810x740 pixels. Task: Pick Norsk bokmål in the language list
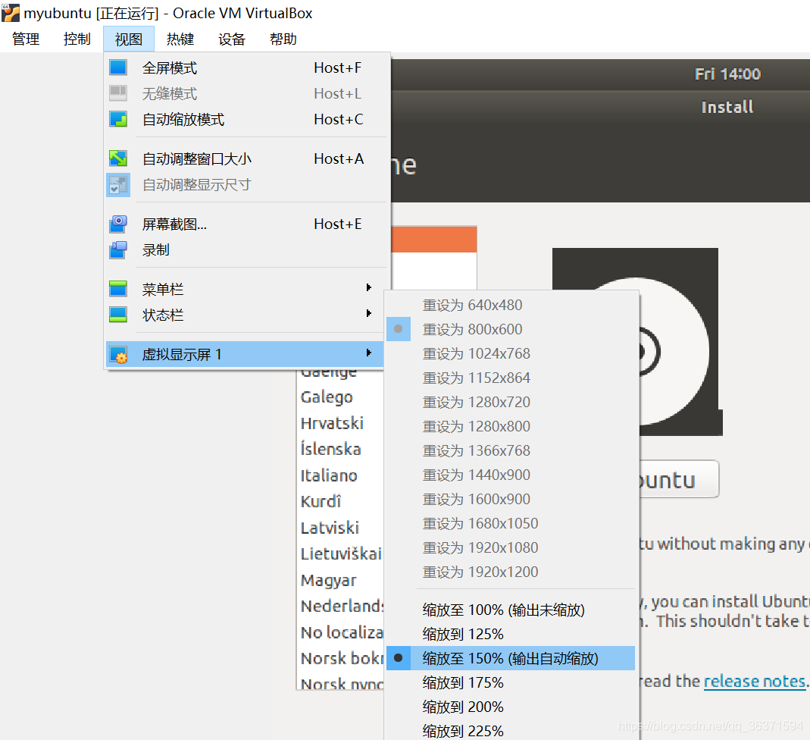(342, 658)
